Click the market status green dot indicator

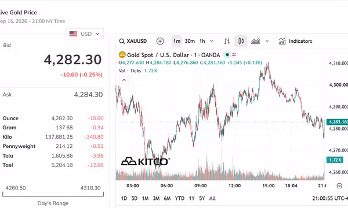[227, 54]
